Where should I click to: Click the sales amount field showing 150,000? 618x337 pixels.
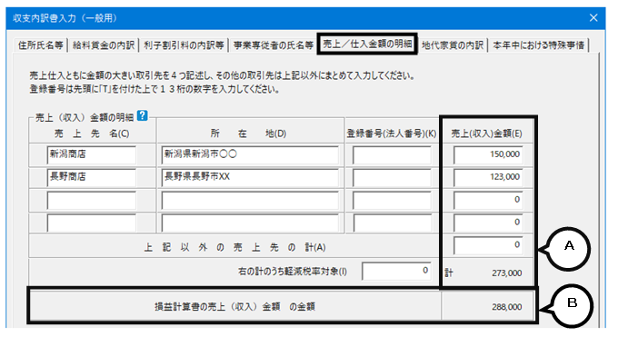[488, 155]
